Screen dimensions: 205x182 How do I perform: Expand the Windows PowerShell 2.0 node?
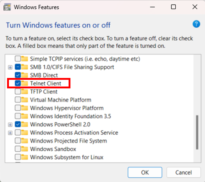(x=10, y=125)
